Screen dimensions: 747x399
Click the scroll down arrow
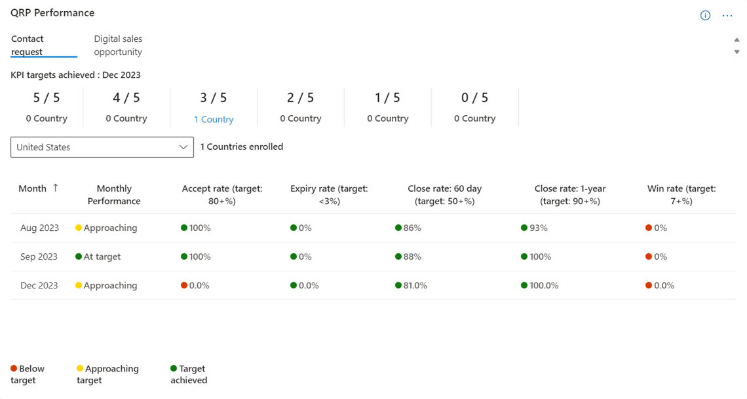(737, 52)
